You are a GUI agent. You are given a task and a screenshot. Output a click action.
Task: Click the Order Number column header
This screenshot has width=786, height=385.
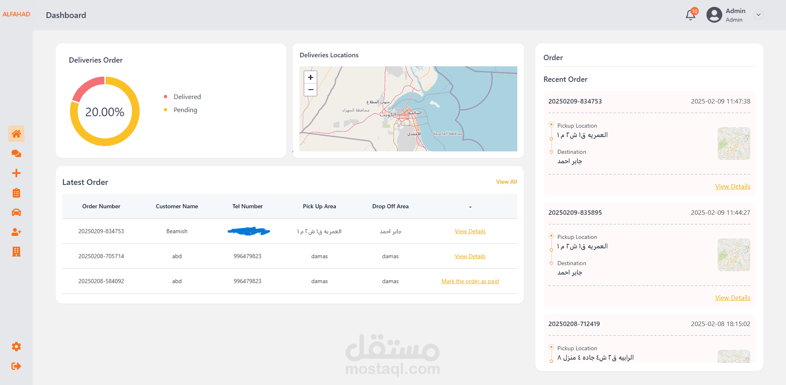pyautogui.click(x=101, y=206)
